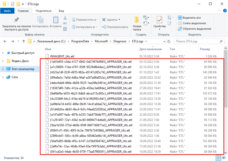Click Снять выделение (Select none)
Screen dimensions: 228x161
pos(192,23)
